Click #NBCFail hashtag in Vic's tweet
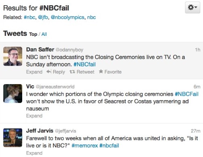 (187, 94)
